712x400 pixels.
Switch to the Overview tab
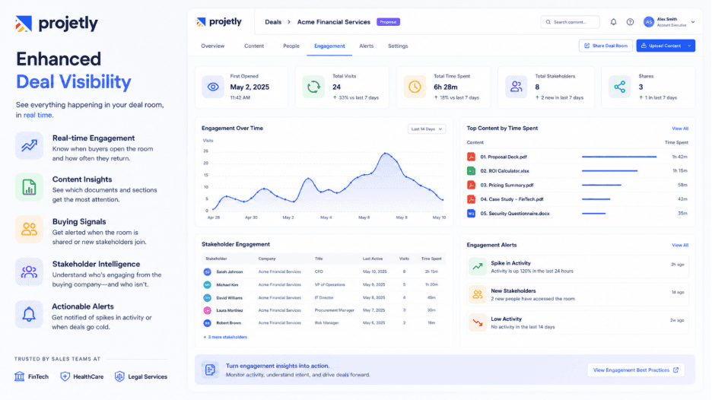(x=212, y=46)
